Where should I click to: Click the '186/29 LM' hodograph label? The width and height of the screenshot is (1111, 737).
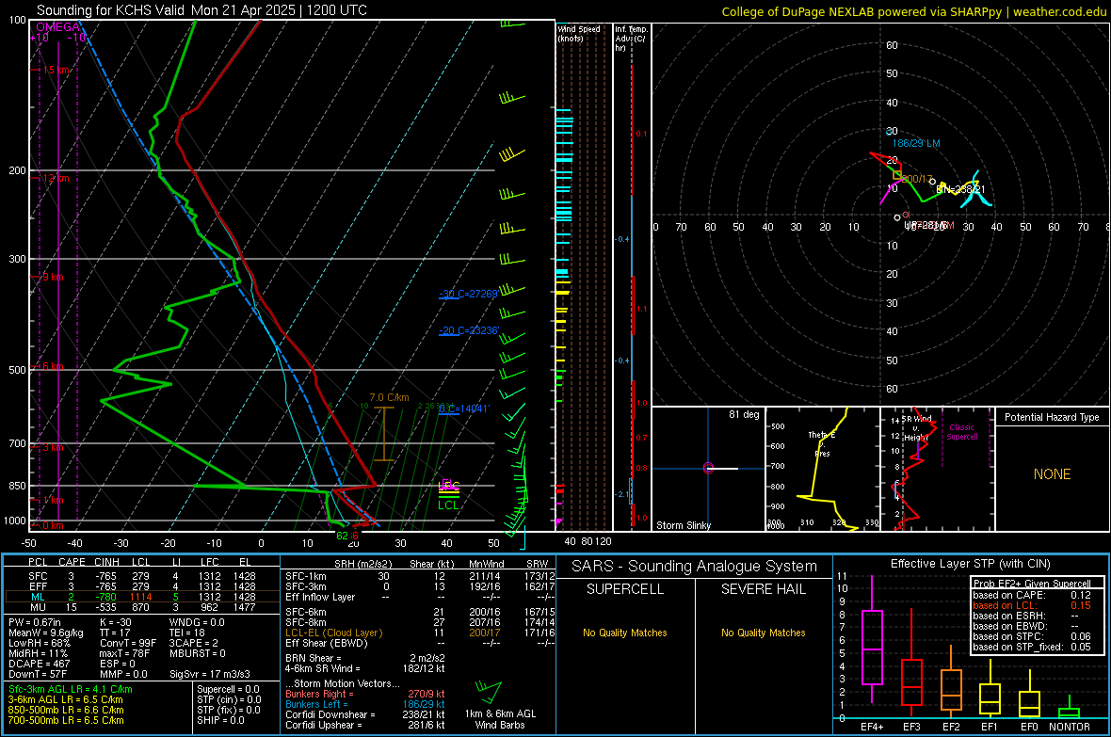916,143
